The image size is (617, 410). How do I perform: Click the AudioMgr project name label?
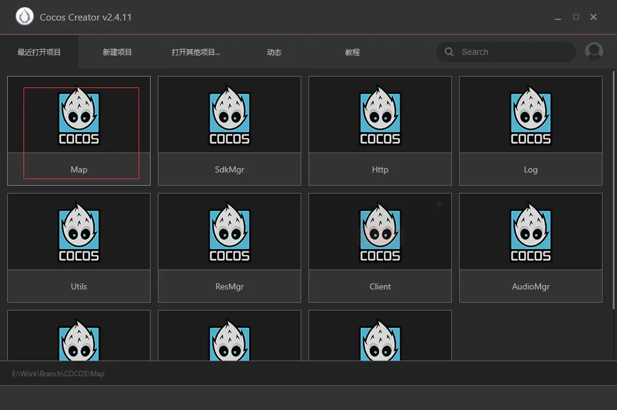click(x=531, y=286)
